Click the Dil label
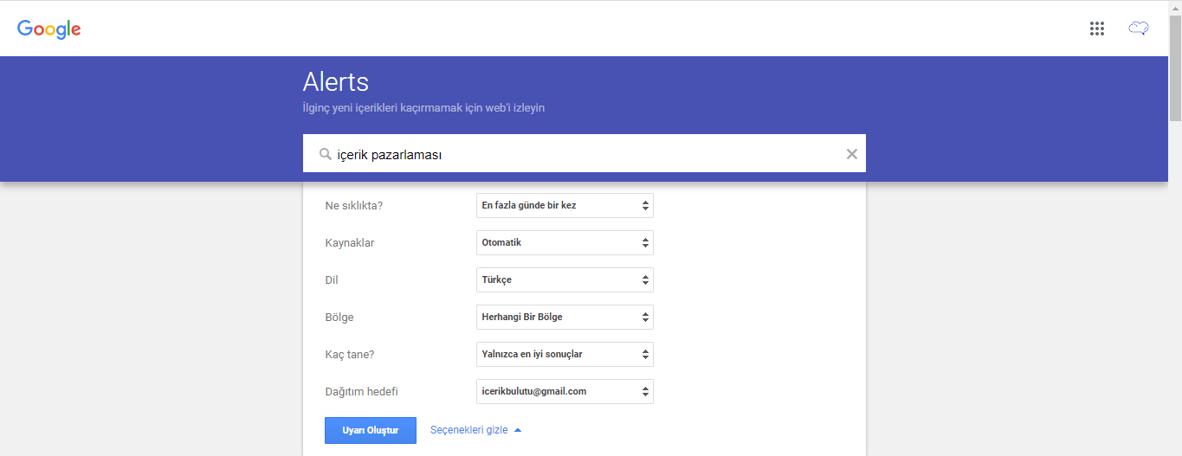 point(331,280)
